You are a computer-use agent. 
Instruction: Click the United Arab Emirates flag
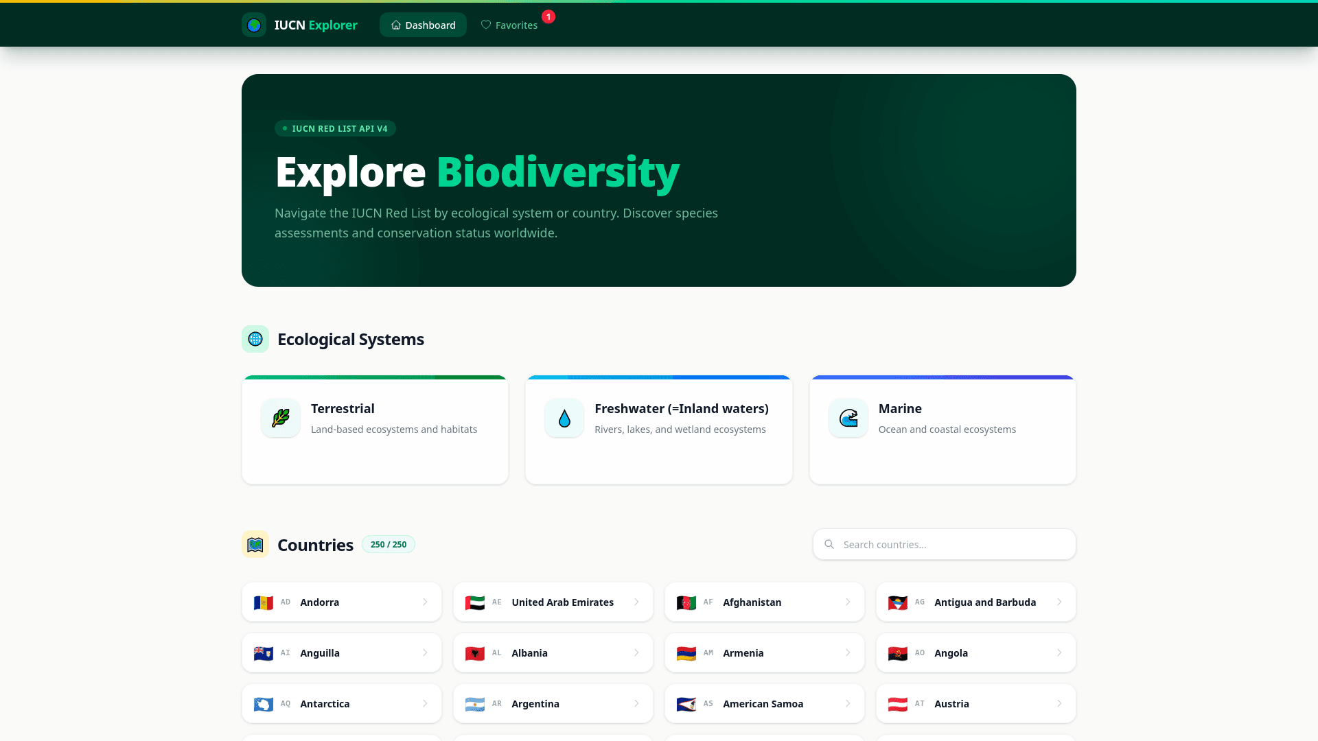475,602
